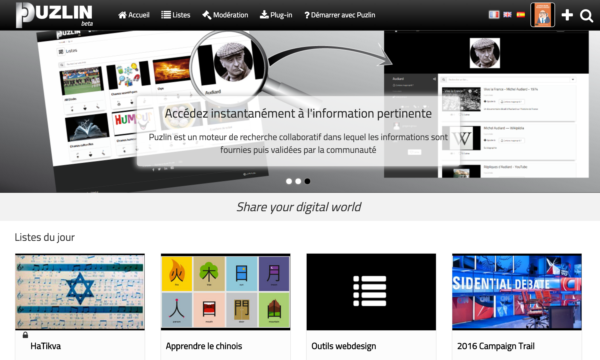The image size is (600, 360).
Task: Click the 'Listes du jour' heading
Action: point(45,237)
